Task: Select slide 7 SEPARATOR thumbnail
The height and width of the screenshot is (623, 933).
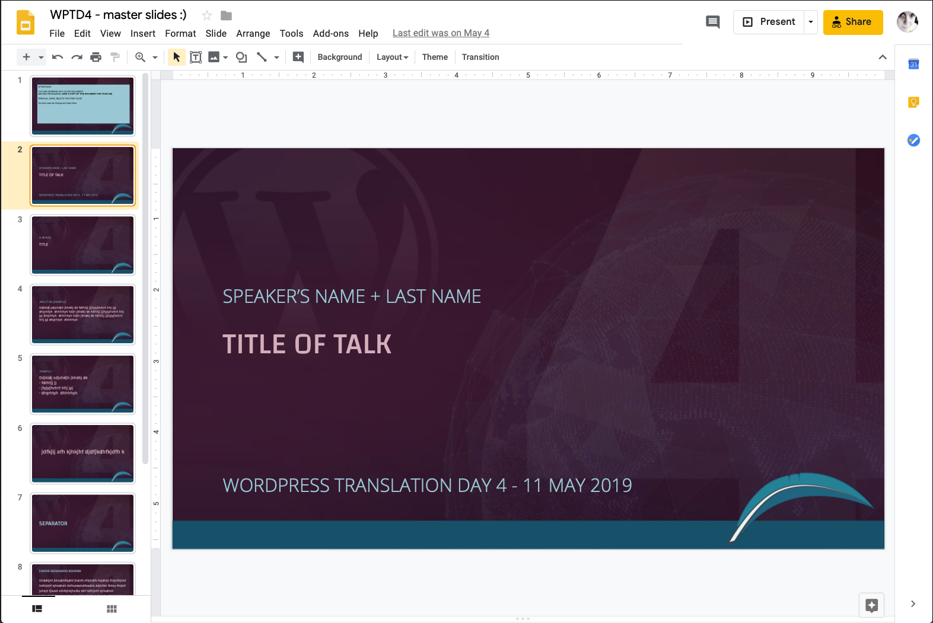Action: pyautogui.click(x=83, y=523)
